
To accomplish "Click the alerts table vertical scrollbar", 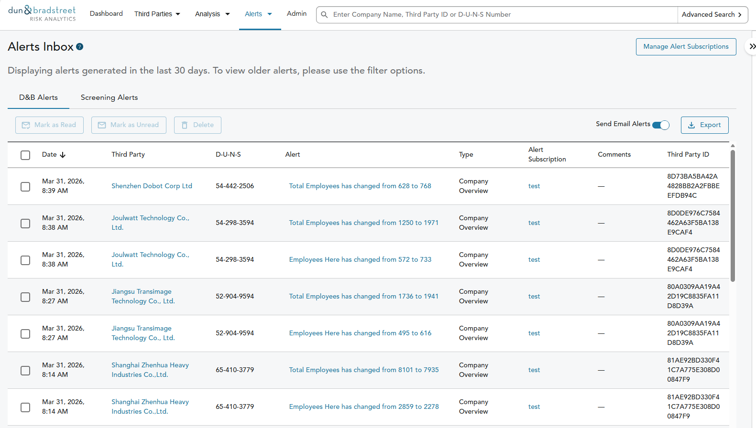I will [733, 215].
